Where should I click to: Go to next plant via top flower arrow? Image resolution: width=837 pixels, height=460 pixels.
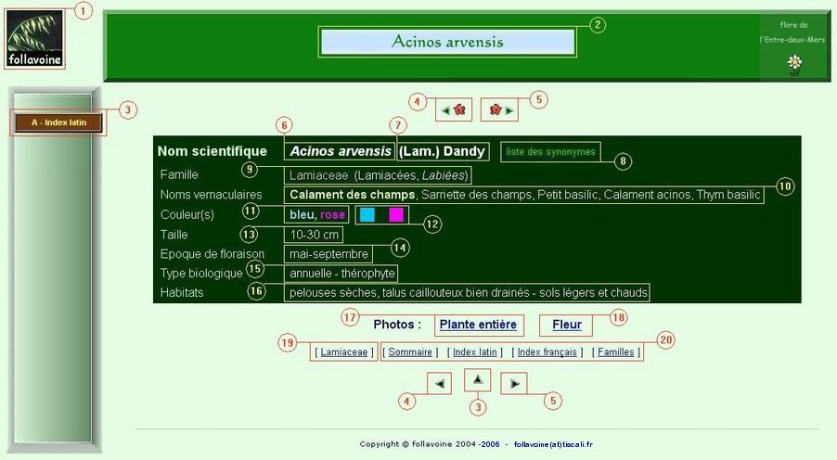[x=499, y=109]
